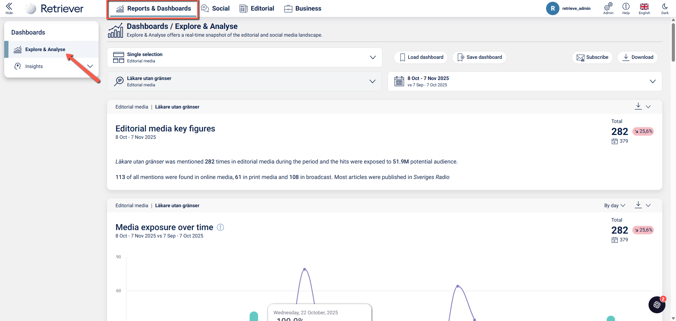Download the key figures widget

(638, 106)
